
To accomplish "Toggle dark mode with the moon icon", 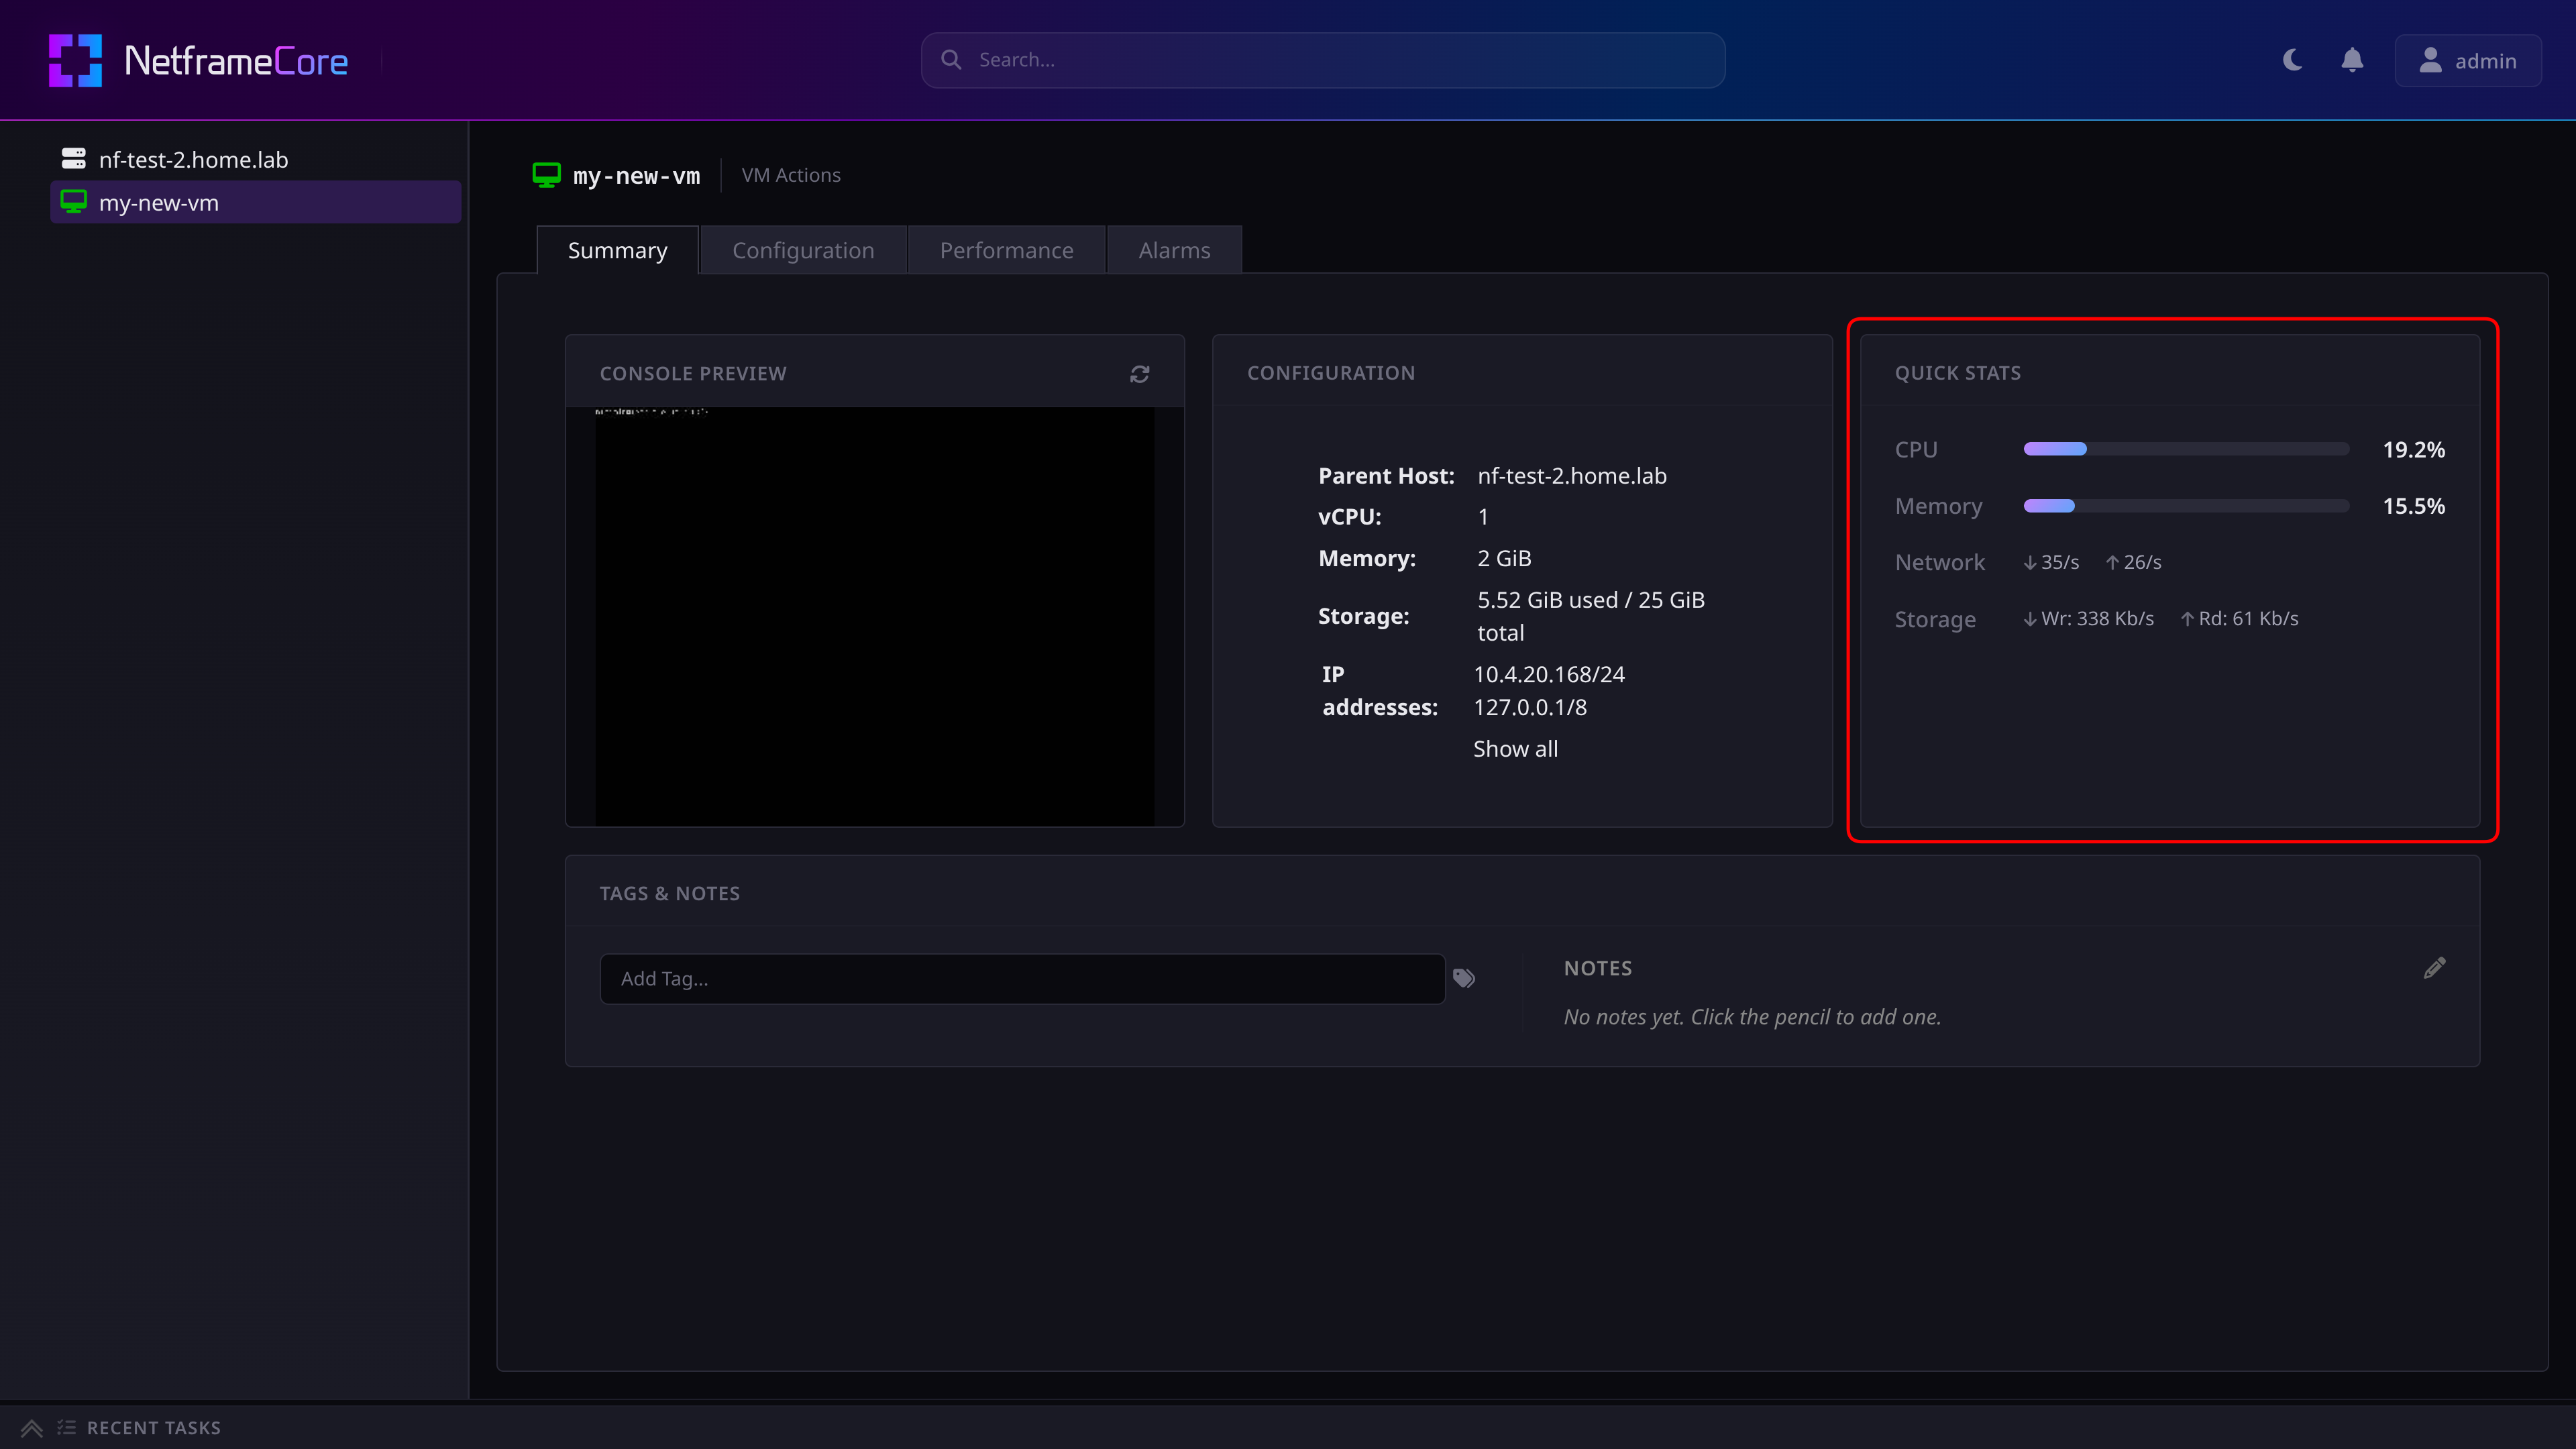I will click(x=2292, y=60).
